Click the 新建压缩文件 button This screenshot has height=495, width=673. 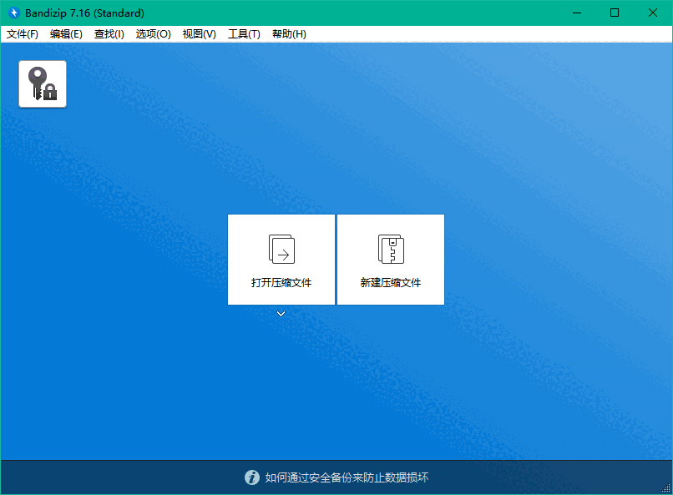[390, 260]
